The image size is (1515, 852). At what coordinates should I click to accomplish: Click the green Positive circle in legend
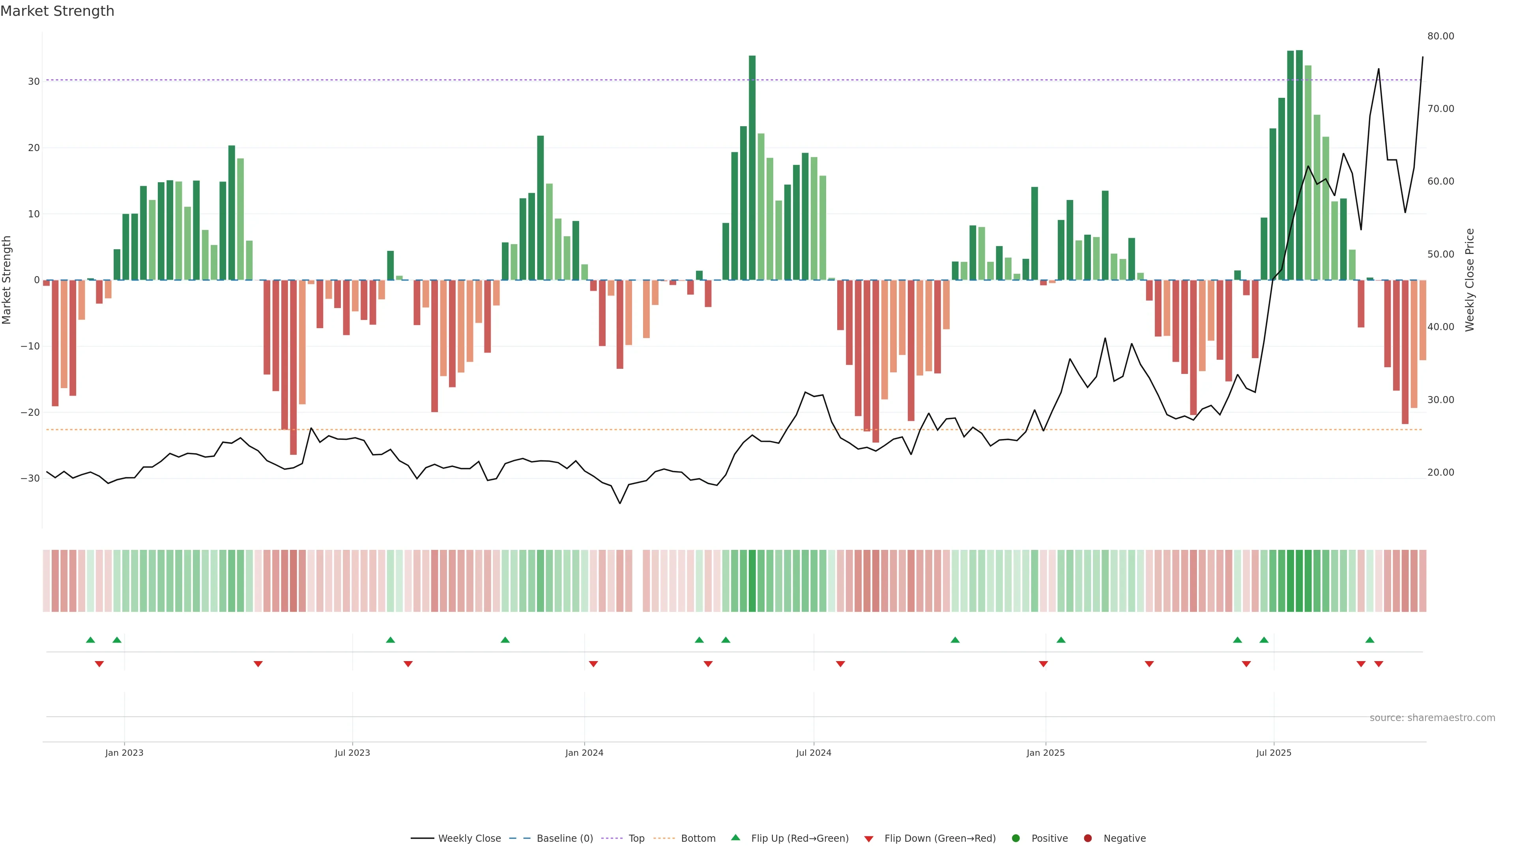point(1016,839)
